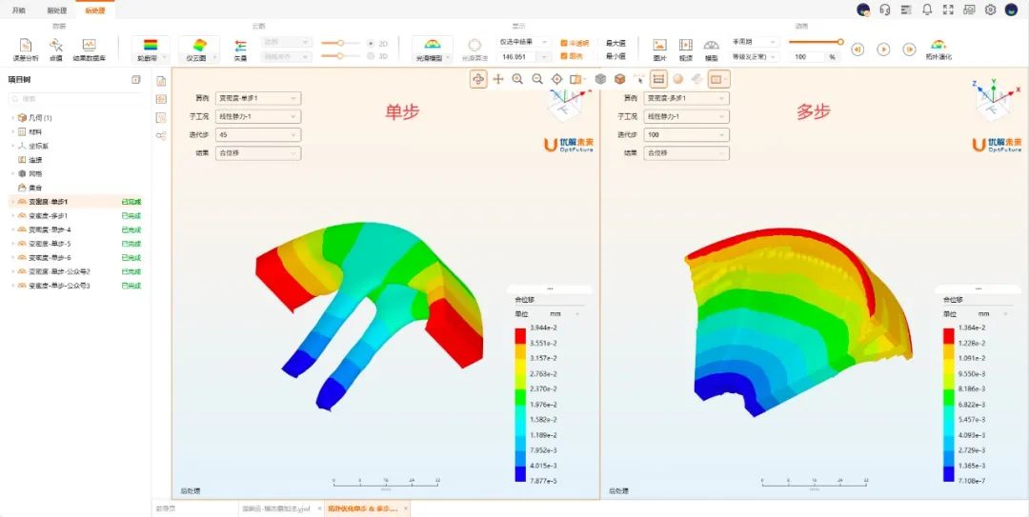Expand the 几何 (1) tree node
Image resolution: width=1029 pixels, height=517 pixels.
click(13, 118)
